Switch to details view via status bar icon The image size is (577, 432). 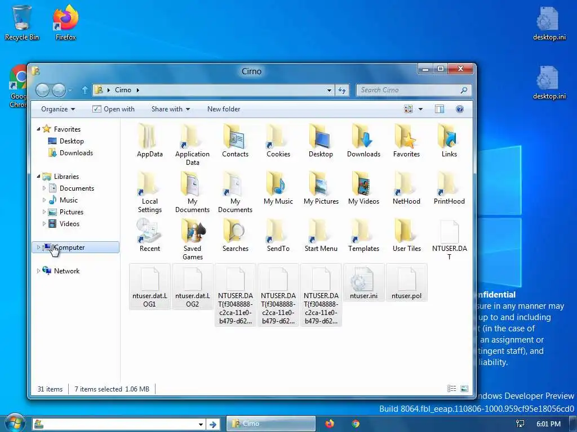tap(451, 389)
